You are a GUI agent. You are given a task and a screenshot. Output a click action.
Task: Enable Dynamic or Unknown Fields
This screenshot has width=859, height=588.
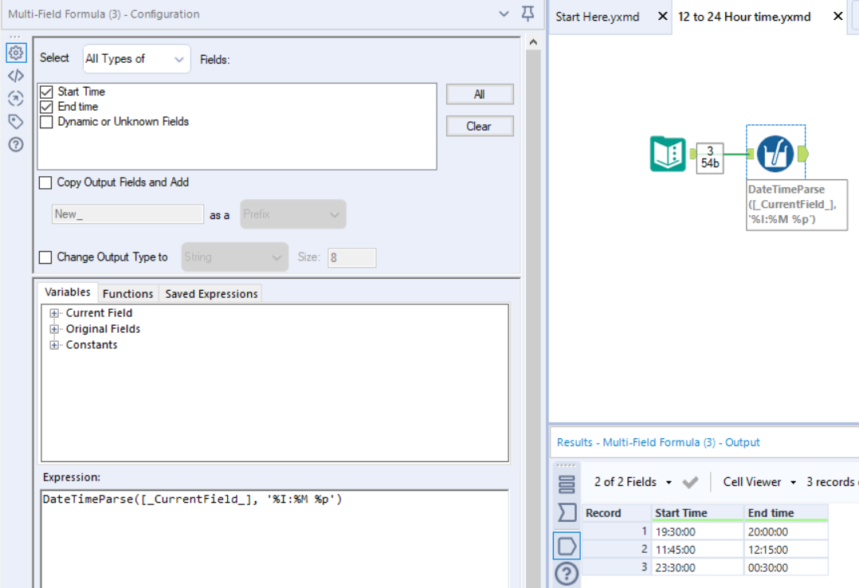coord(45,122)
